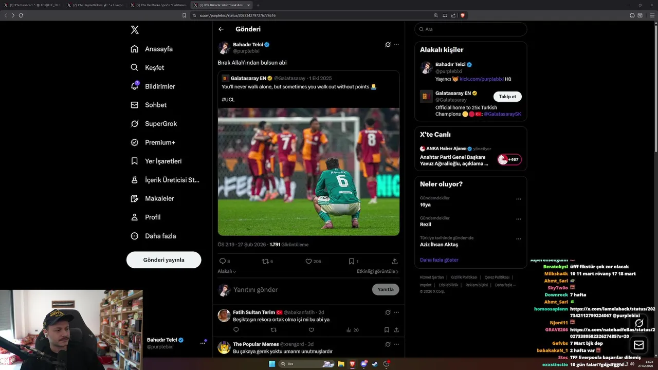Switch to De Marke Sports browser tab
658x370 pixels.
158,5
